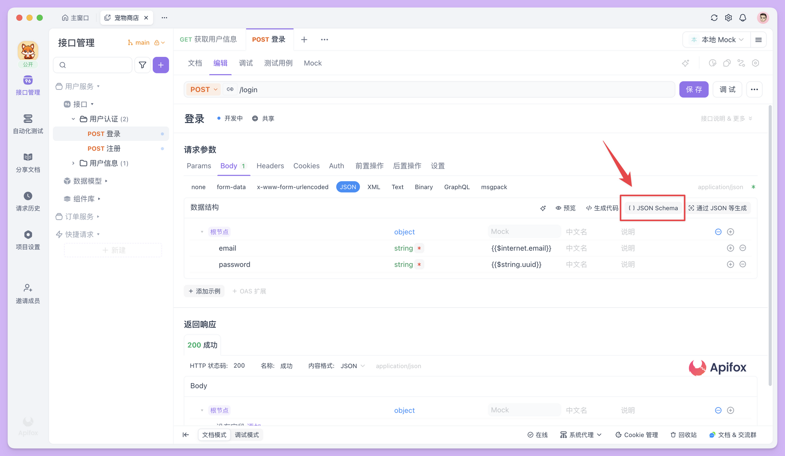
Task: Switch to the Mock tab
Action: coord(312,63)
